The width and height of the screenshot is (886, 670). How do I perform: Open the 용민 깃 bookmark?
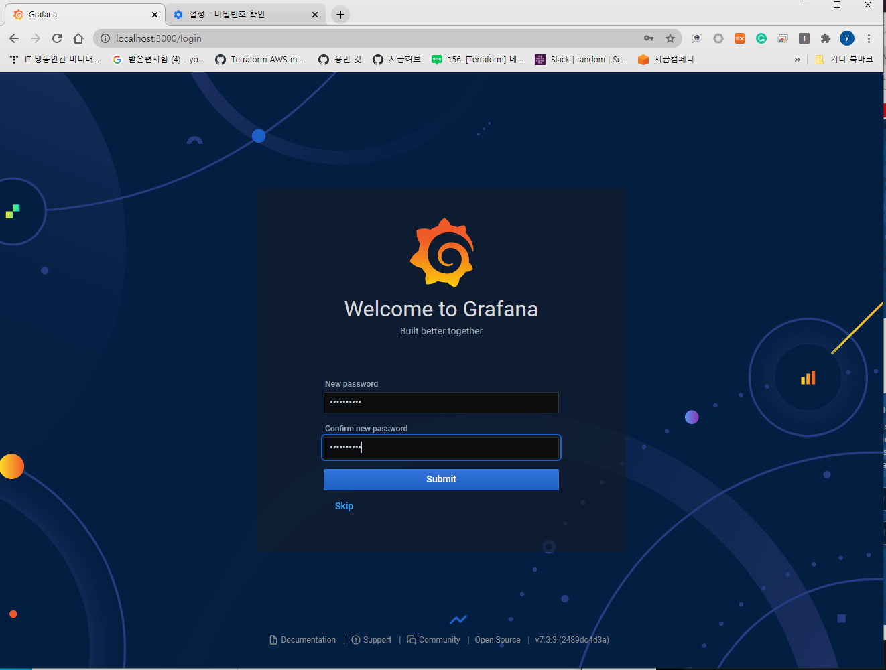click(x=340, y=59)
